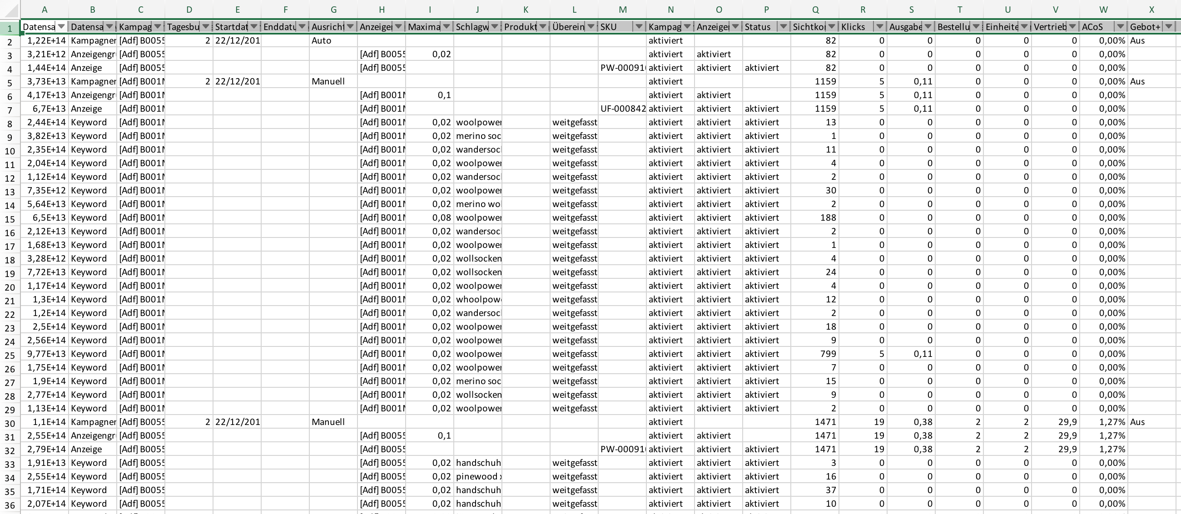The width and height of the screenshot is (1181, 514).
Task: Click SKU cell PW-00091 in row 32
Action: point(622,449)
